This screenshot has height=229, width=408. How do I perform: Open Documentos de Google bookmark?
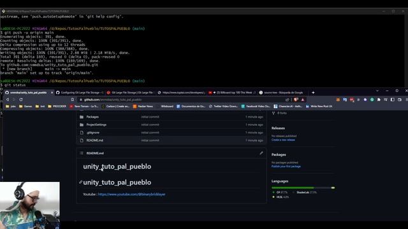[191, 106]
